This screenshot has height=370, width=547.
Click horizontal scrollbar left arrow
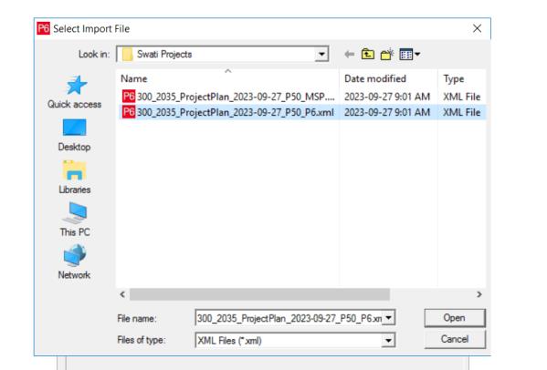(x=122, y=294)
